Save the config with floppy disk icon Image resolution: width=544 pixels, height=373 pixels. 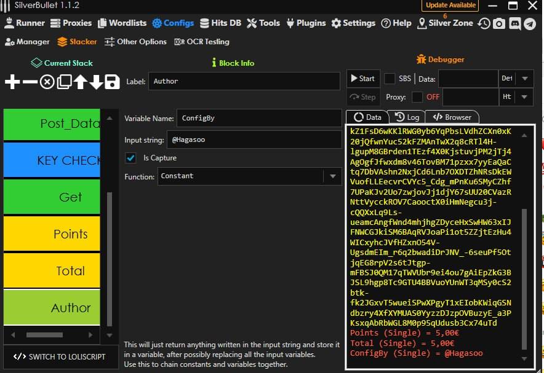click(112, 82)
